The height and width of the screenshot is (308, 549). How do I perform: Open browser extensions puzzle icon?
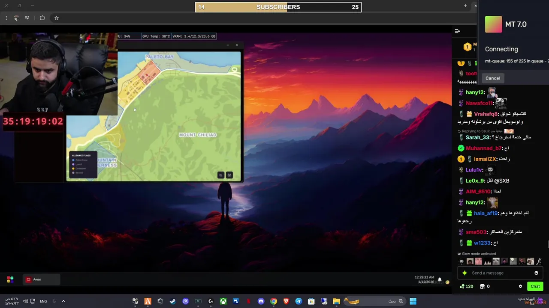(x=42, y=18)
